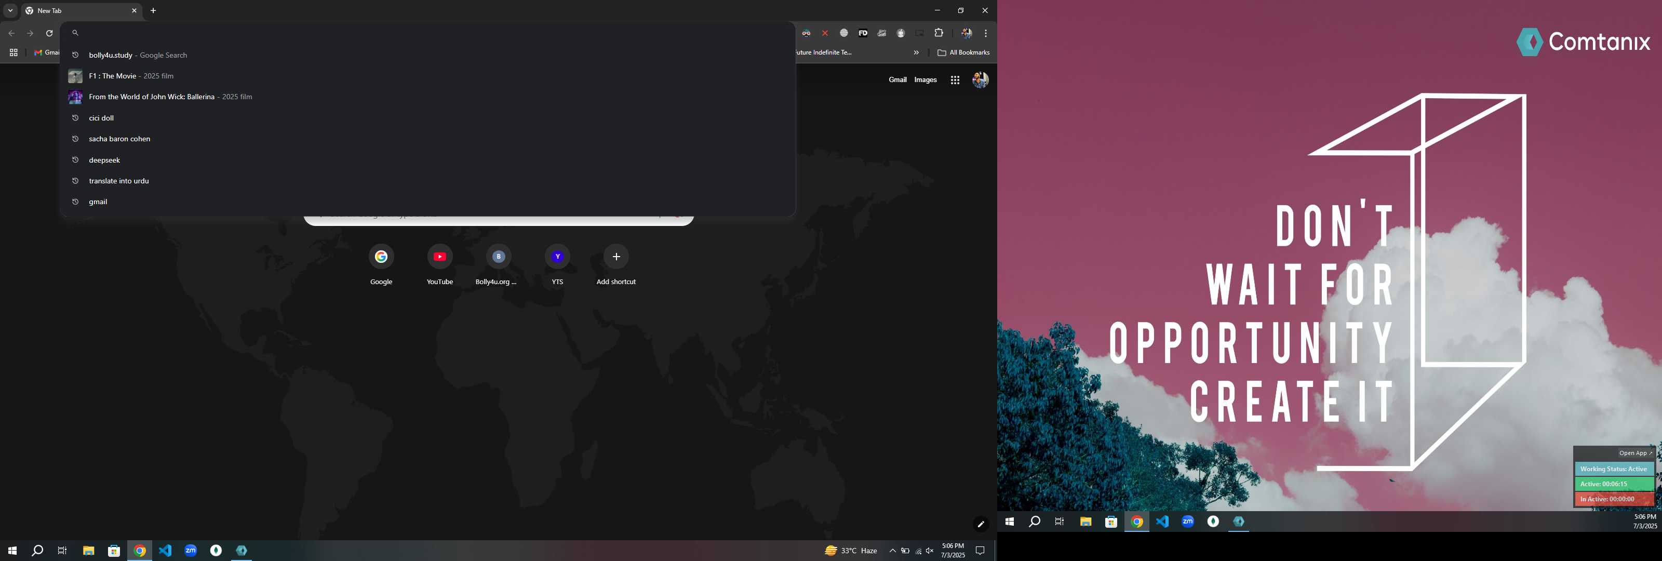Click the Chrome forward arrow

30,33
